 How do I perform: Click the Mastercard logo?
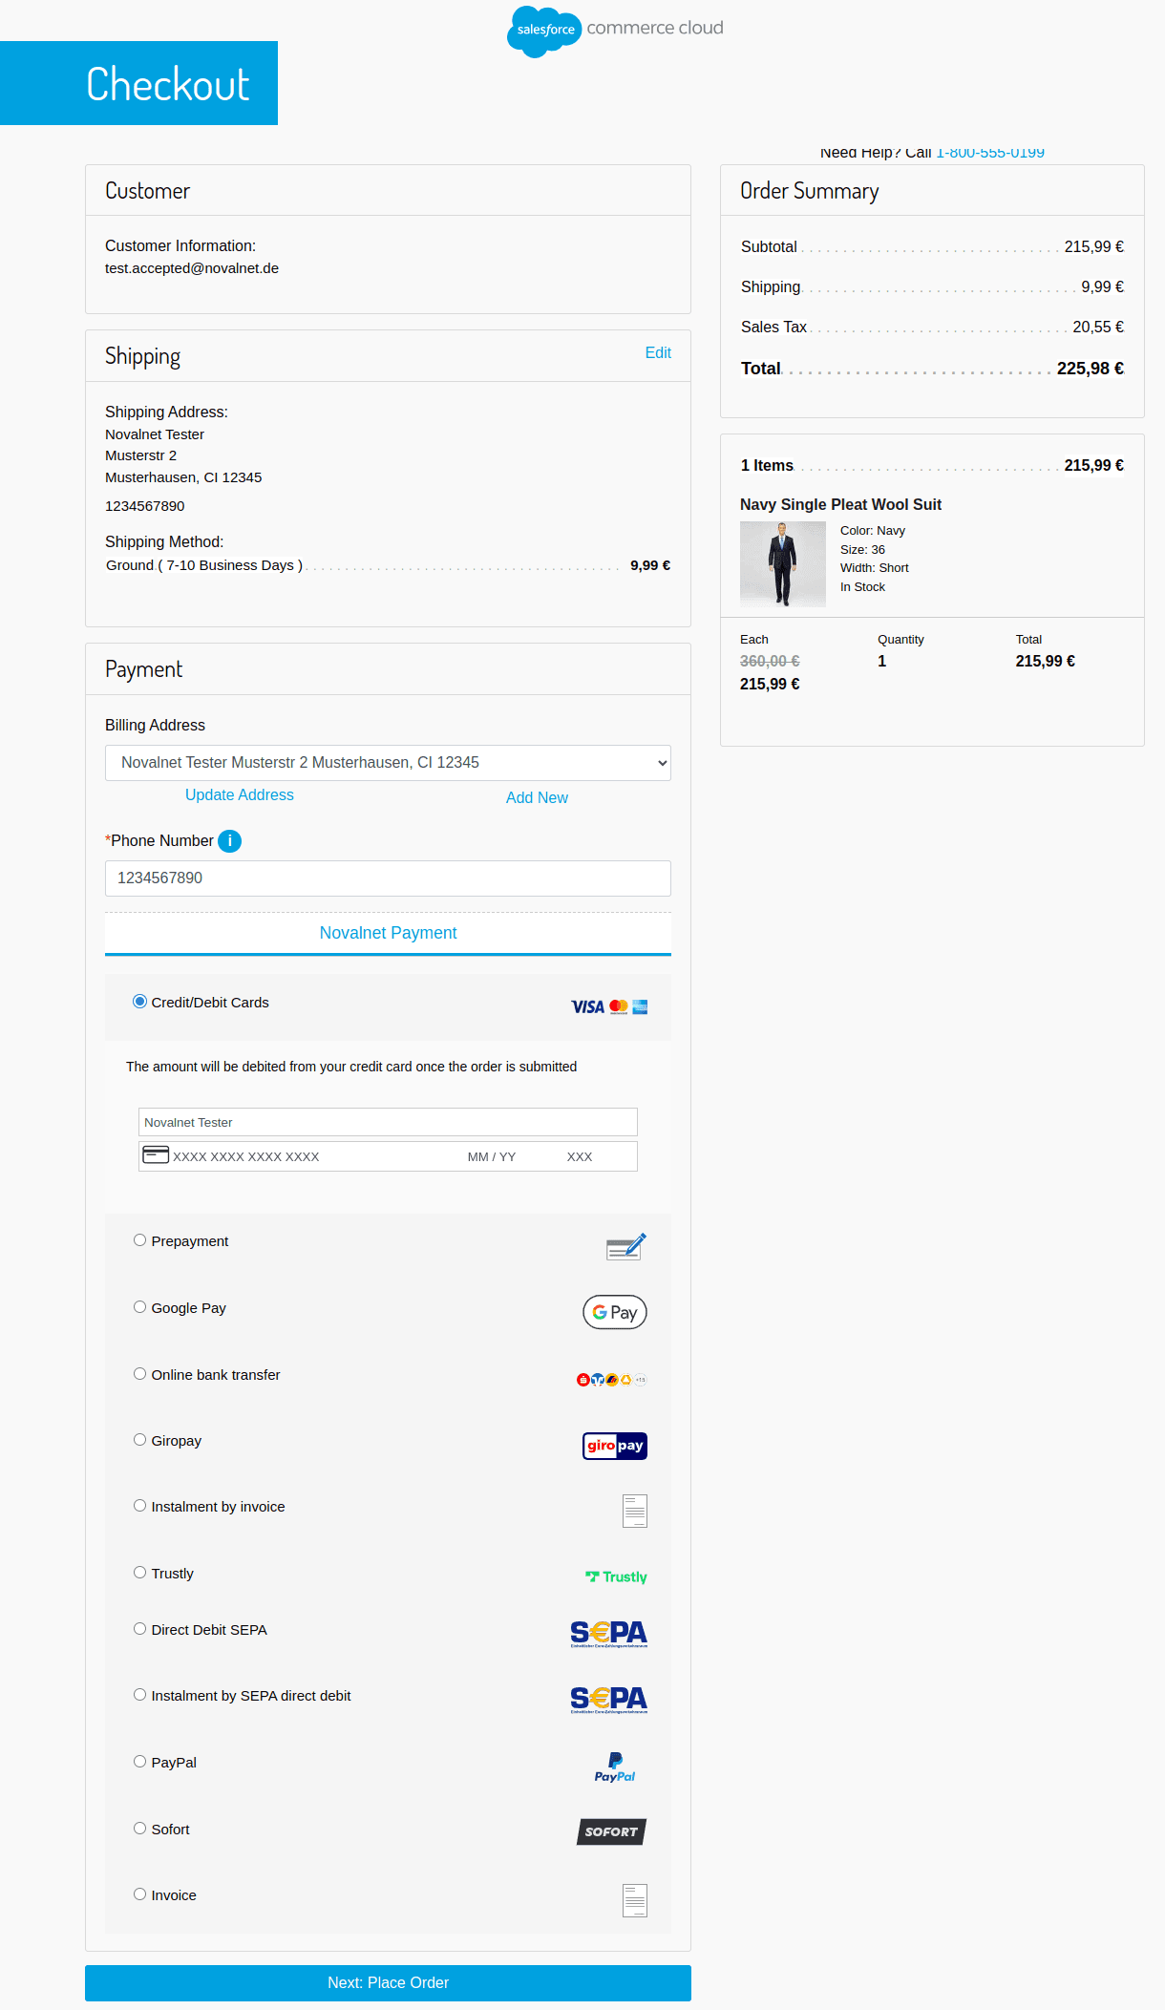point(619,1006)
